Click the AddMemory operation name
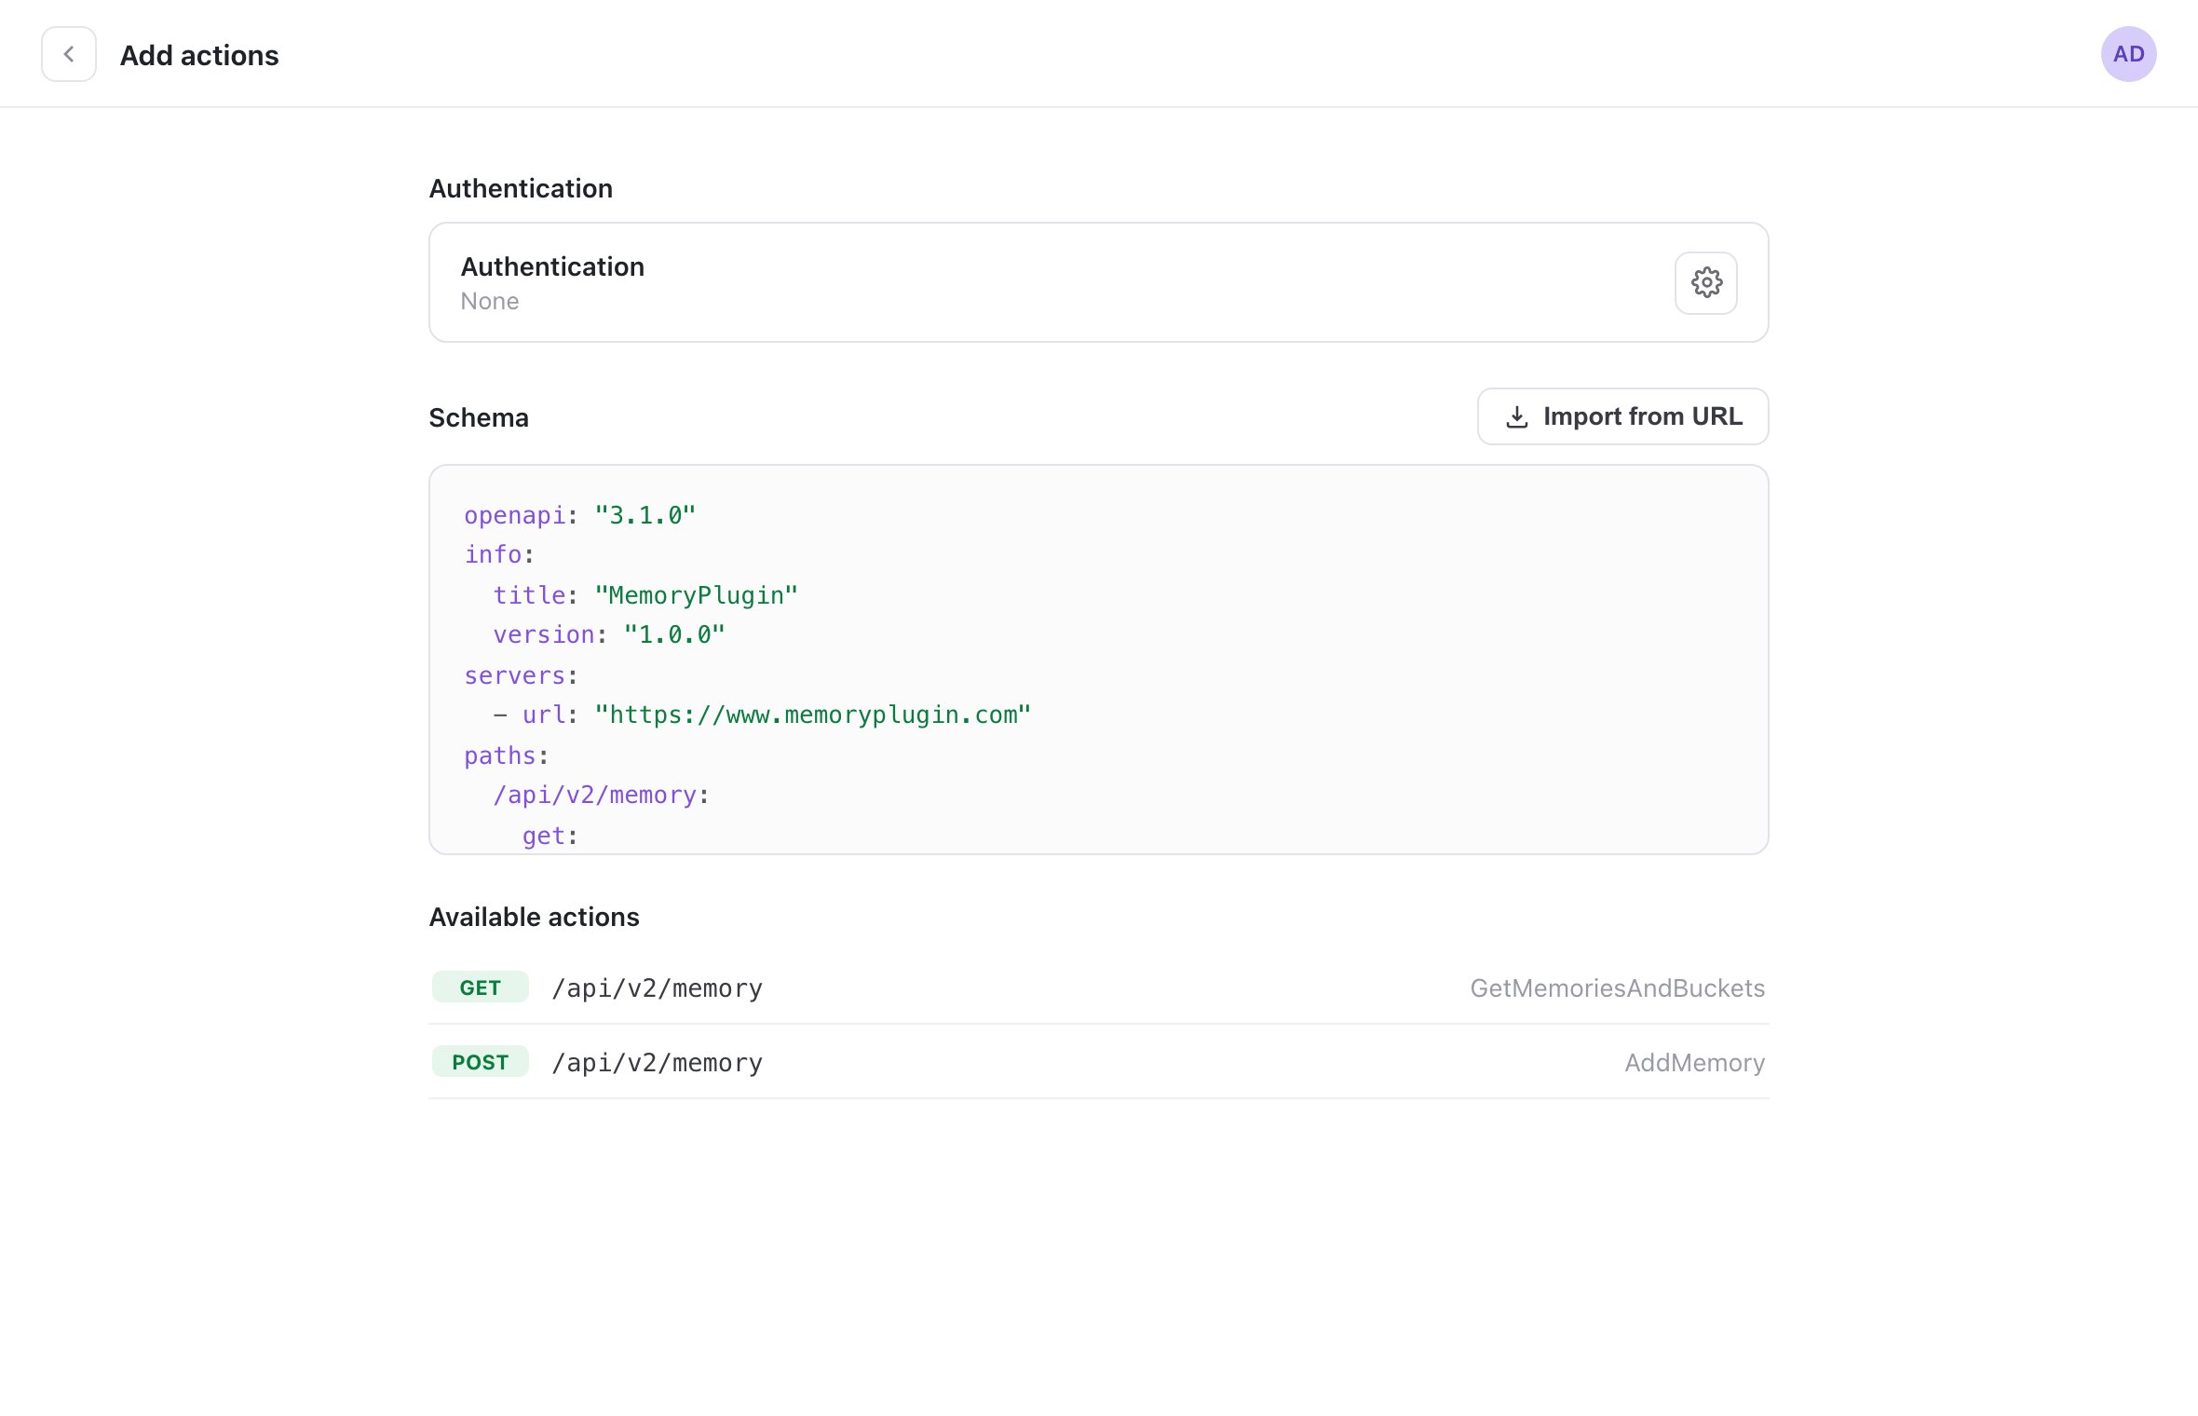 point(1694,1062)
